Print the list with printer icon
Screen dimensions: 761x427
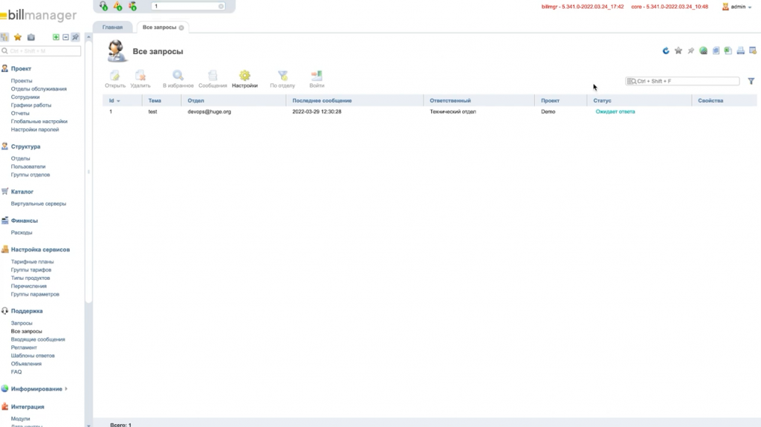coord(741,51)
